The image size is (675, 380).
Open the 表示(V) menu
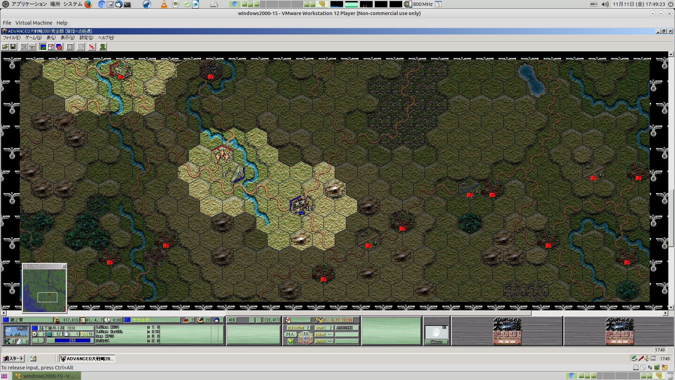67,38
